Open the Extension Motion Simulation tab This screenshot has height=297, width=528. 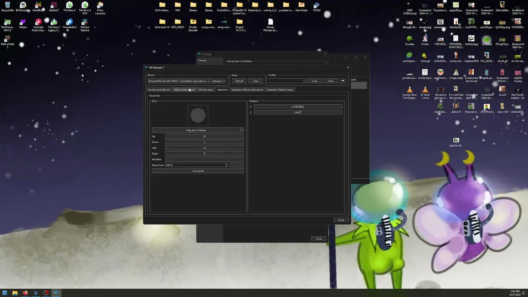pos(247,90)
